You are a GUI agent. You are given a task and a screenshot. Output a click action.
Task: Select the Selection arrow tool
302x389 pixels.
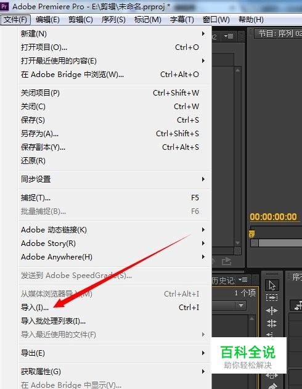[272, 285]
